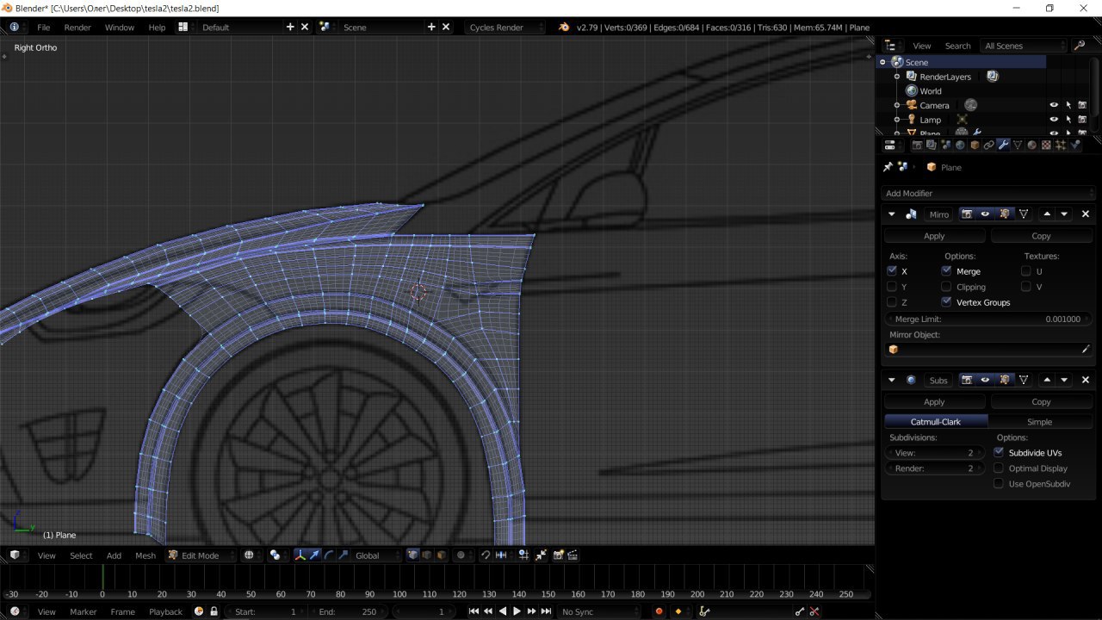Image resolution: width=1102 pixels, height=620 pixels.
Task: Open the Constraints chain-link tab
Action: pyautogui.click(x=988, y=145)
